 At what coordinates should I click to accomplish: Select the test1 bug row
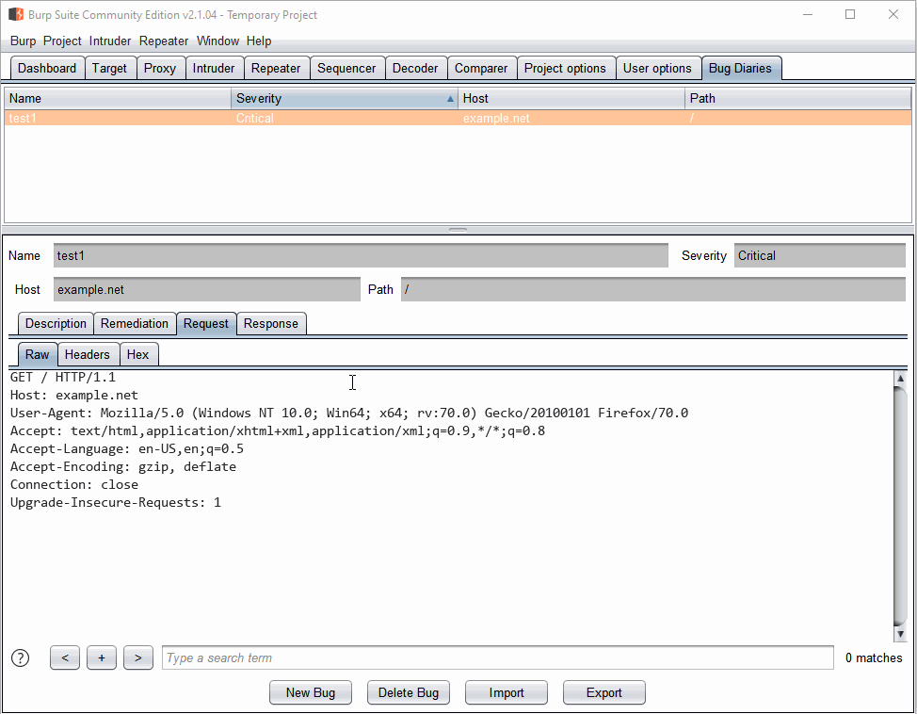point(458,119)
